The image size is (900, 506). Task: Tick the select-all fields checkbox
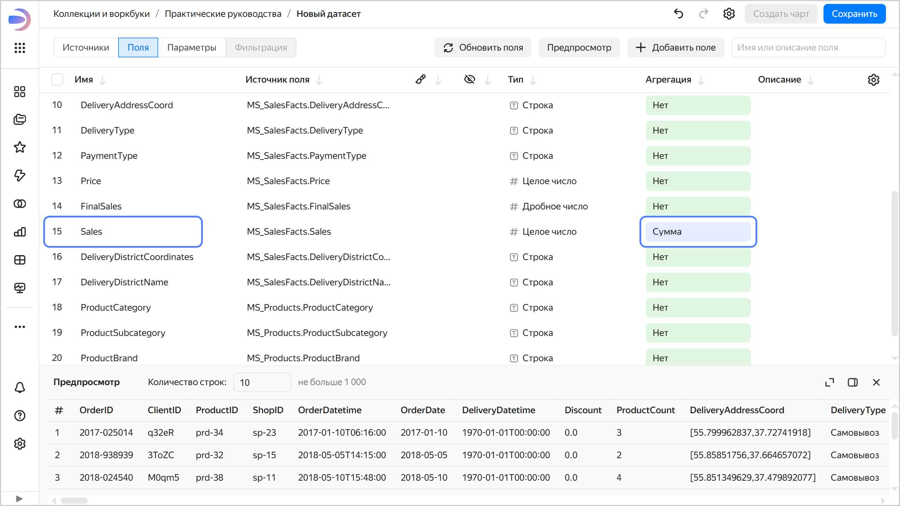(x=57, y=80)
